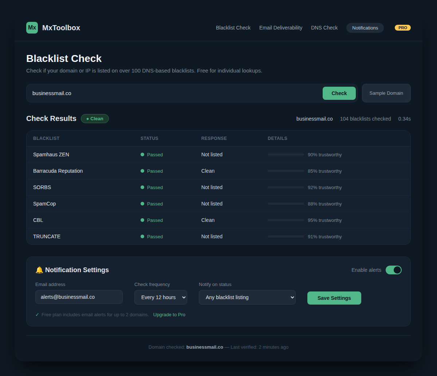The height and width of the screenshot is (376, 437).
Task: Click the STATUS column header
Action: [149, 138]
